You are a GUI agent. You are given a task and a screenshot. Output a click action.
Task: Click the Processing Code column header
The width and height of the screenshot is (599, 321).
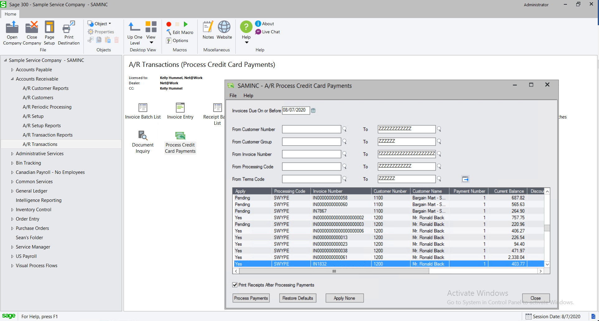(291, 191)
